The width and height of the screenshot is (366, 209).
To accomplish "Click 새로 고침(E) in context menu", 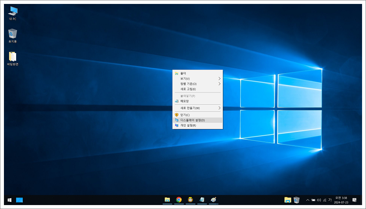I will (x=198, y=89).
